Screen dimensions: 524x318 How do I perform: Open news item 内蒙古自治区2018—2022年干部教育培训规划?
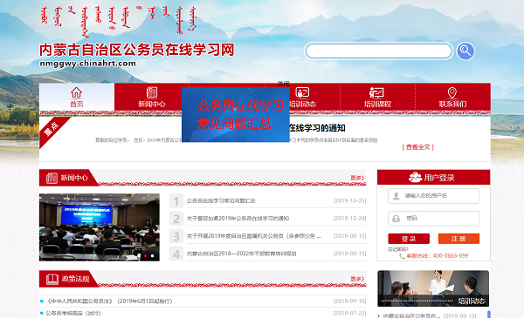241,254
